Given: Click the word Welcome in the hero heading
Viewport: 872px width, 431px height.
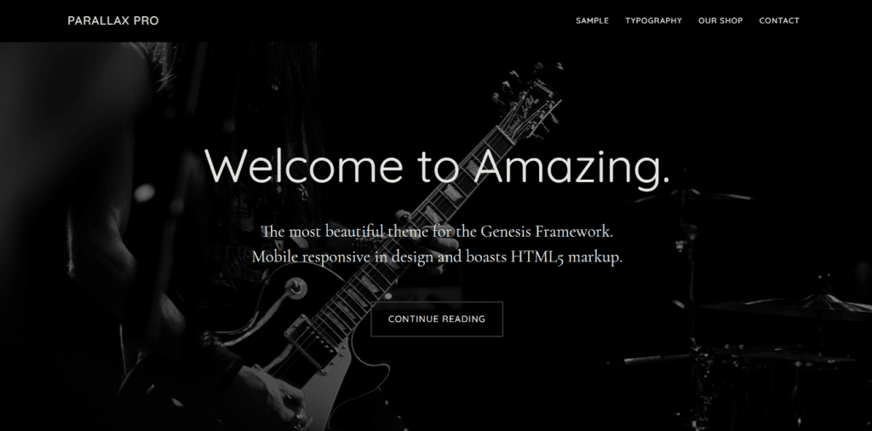Looking at the screenshot, I should 304,166.
